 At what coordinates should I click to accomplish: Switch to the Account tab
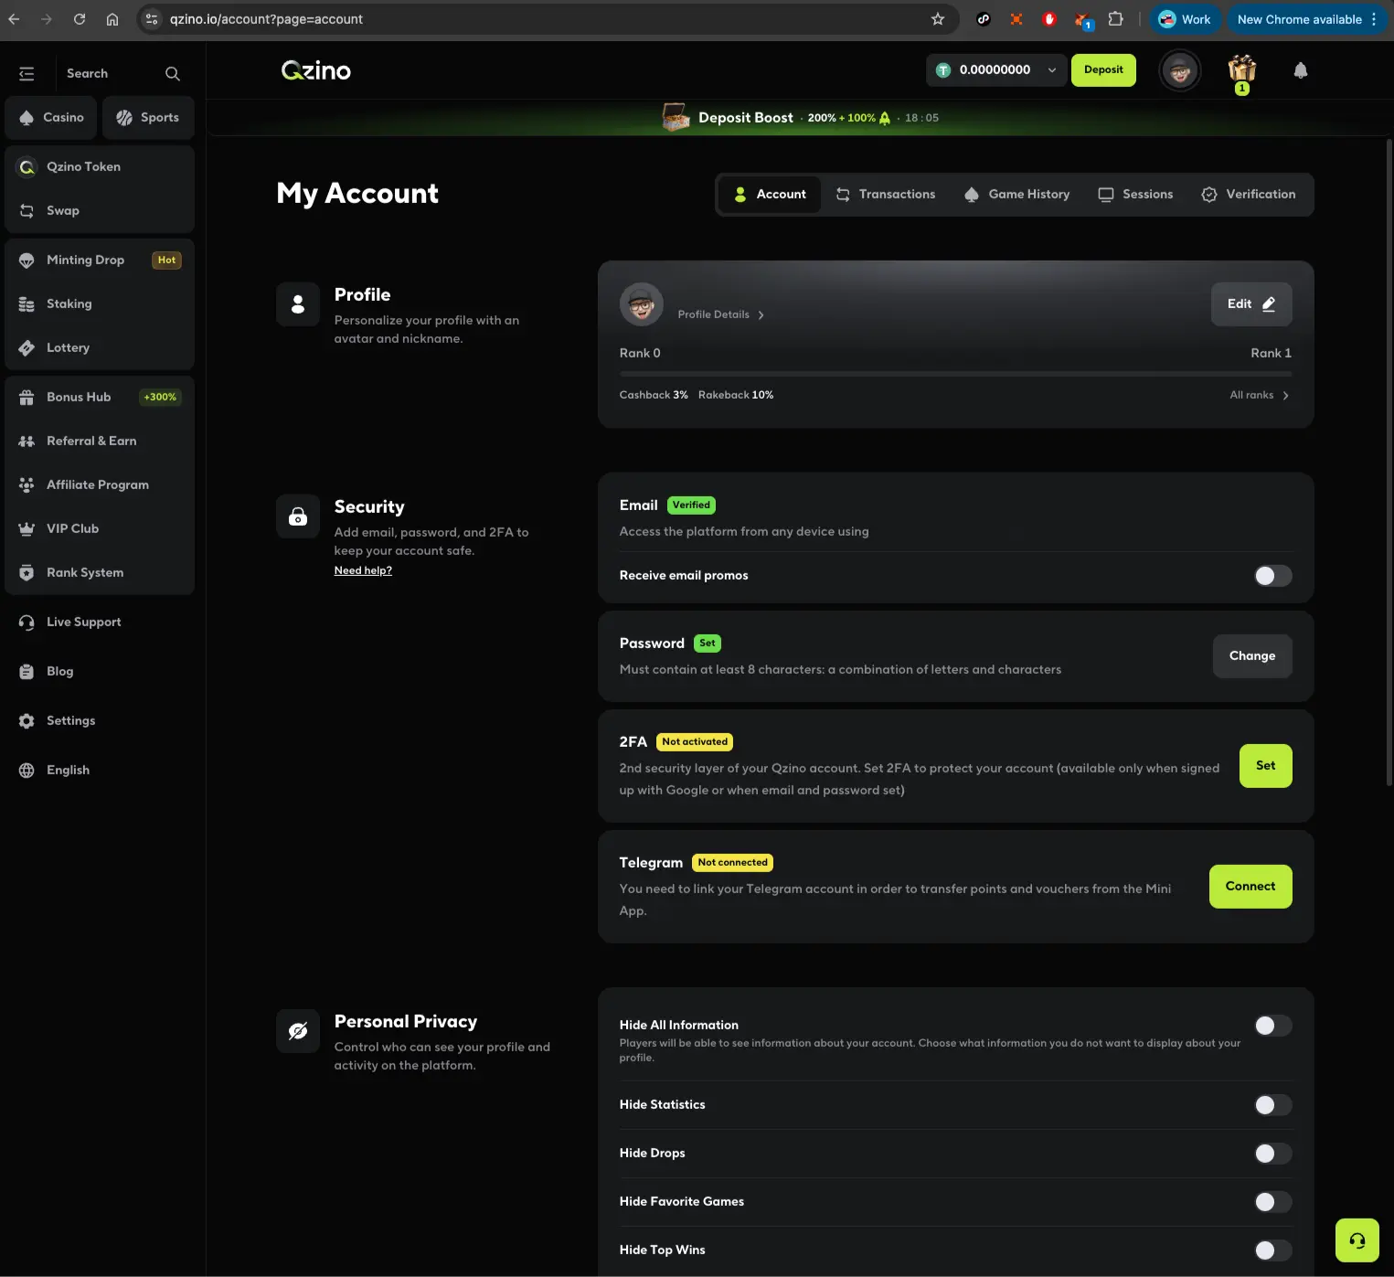(x=770, y=195)
